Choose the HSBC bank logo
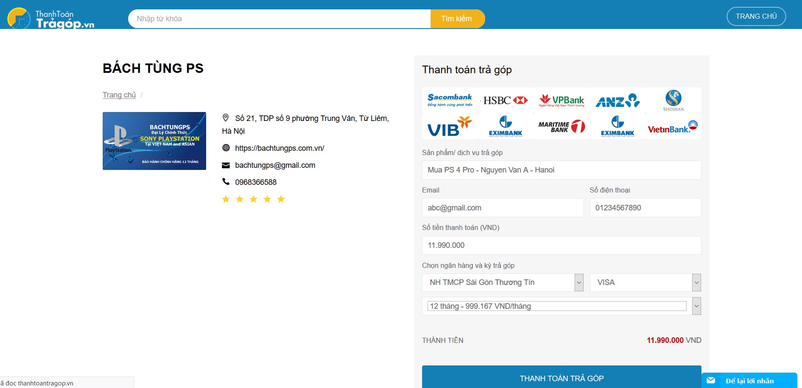Image resolution: width=802 pixels, height=388 pixels. pos(506,101)
